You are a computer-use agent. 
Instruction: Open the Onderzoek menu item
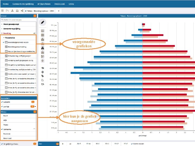point(59,4)
